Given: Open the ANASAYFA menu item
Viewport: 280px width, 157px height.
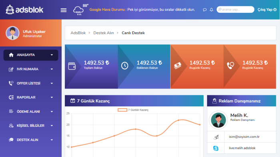Looking at the screenshot, I should pyautogui.click(x=31, y=55).
